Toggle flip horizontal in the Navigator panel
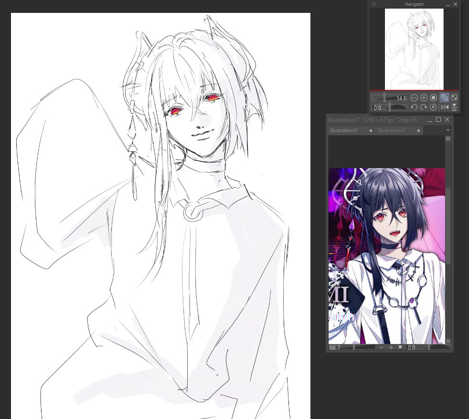 tap(444, 107)
